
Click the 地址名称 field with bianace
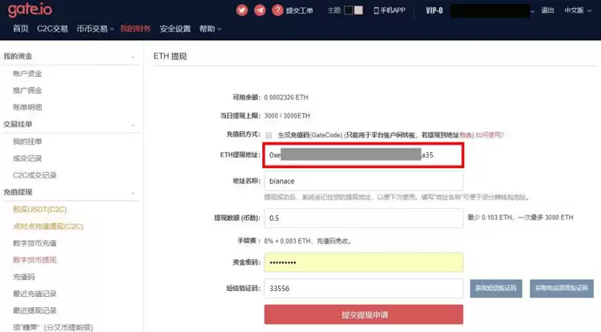click(x=363, y=181)
